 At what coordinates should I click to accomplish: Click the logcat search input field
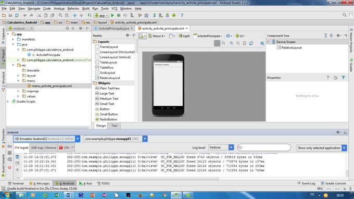[x=264, y=147]
